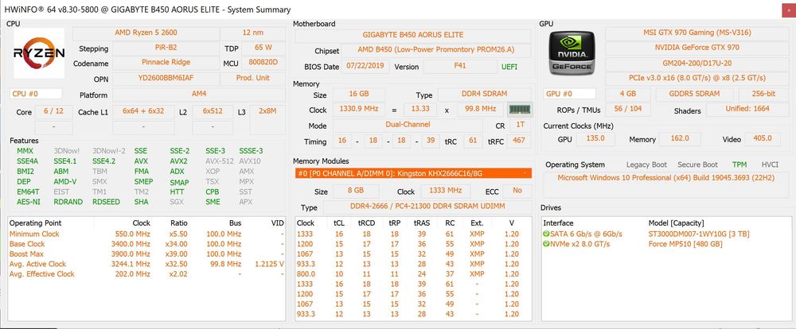796x329 pixels.
Task: Click the 405.0 video clock value
Action: tap(763, 138)
